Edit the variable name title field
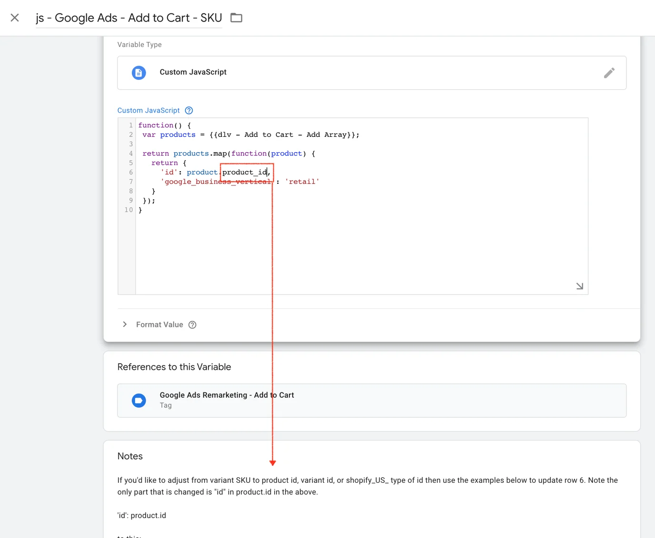 point(129,18)
